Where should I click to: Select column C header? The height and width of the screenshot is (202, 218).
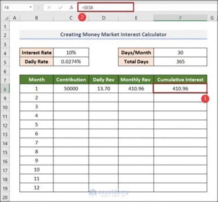71,18
